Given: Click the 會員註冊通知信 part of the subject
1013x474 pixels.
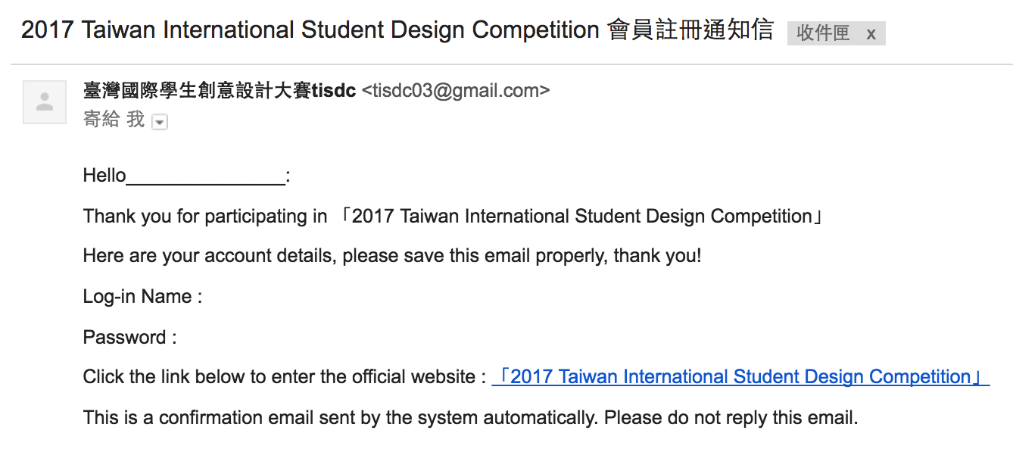Looking at the screenshot, I should (690, 30).
